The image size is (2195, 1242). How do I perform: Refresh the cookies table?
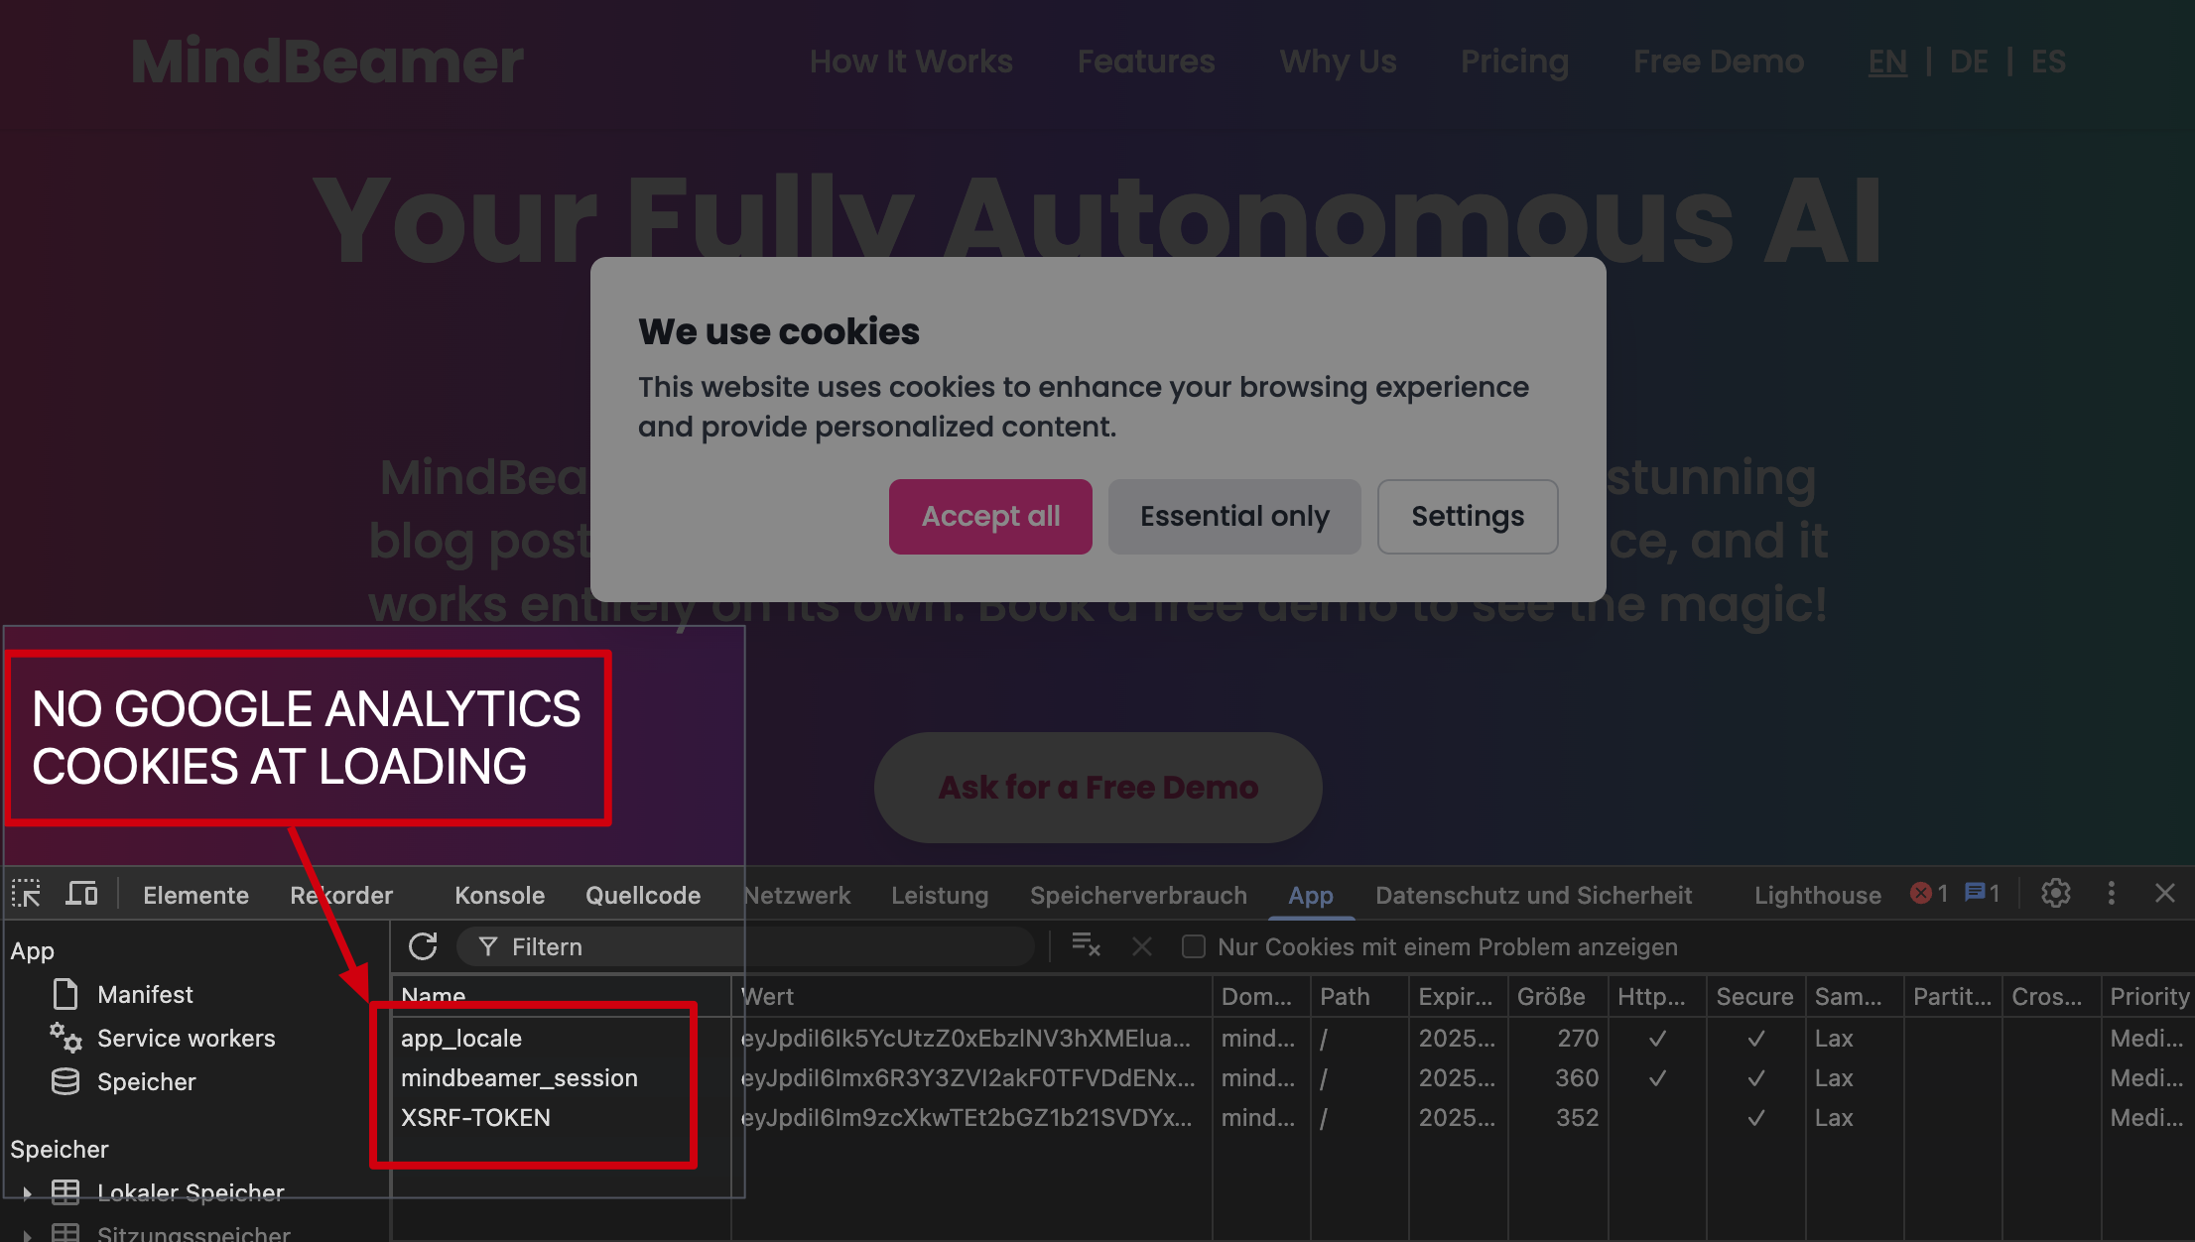coord(423,946)
